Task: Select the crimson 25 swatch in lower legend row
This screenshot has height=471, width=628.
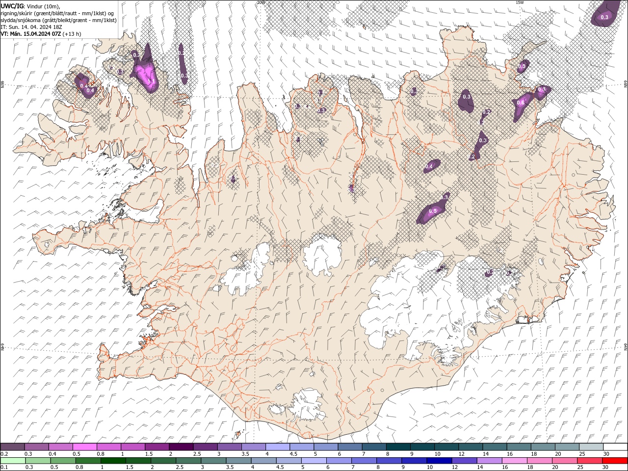Action: [589, 461]
